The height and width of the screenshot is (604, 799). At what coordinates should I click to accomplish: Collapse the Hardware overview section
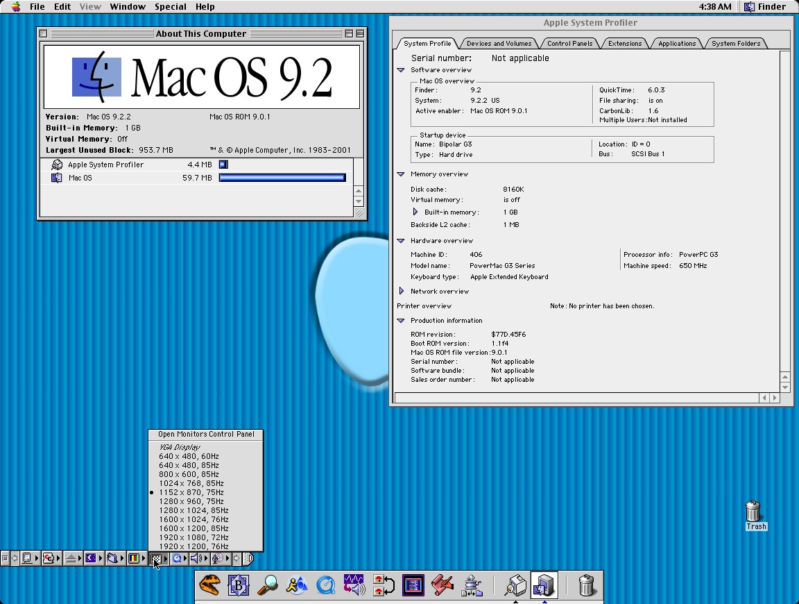[401, 241]
